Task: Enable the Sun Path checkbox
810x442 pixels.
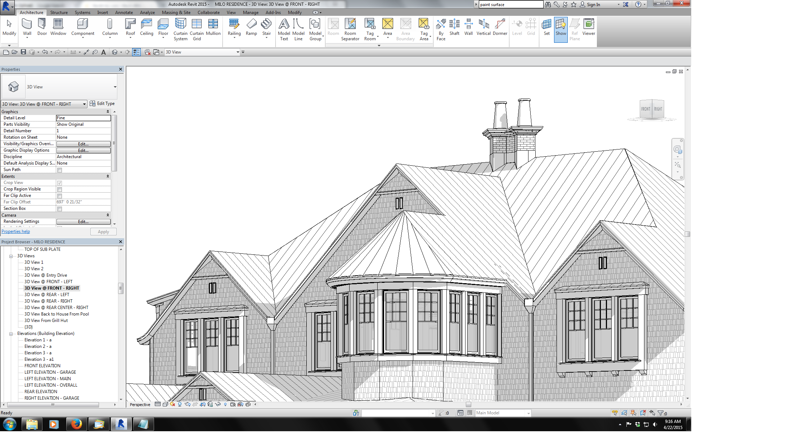Action: (60, 170)
